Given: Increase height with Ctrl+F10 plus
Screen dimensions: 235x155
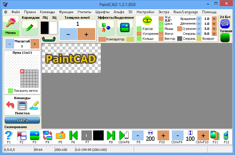Looking at the screenshot, I should (203, 135).
